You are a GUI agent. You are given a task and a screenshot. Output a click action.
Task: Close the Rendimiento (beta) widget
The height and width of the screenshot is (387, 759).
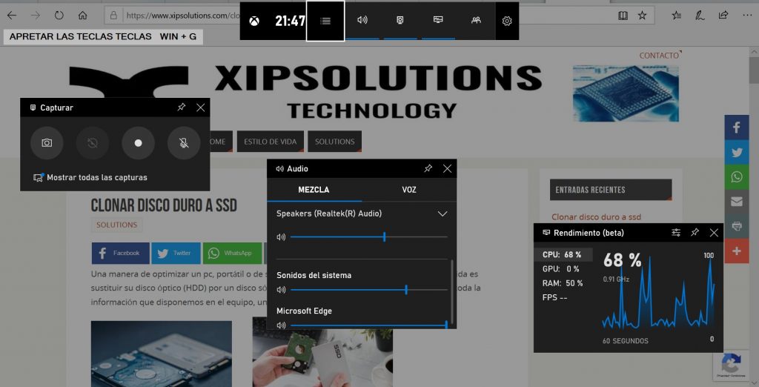[714, 233]
